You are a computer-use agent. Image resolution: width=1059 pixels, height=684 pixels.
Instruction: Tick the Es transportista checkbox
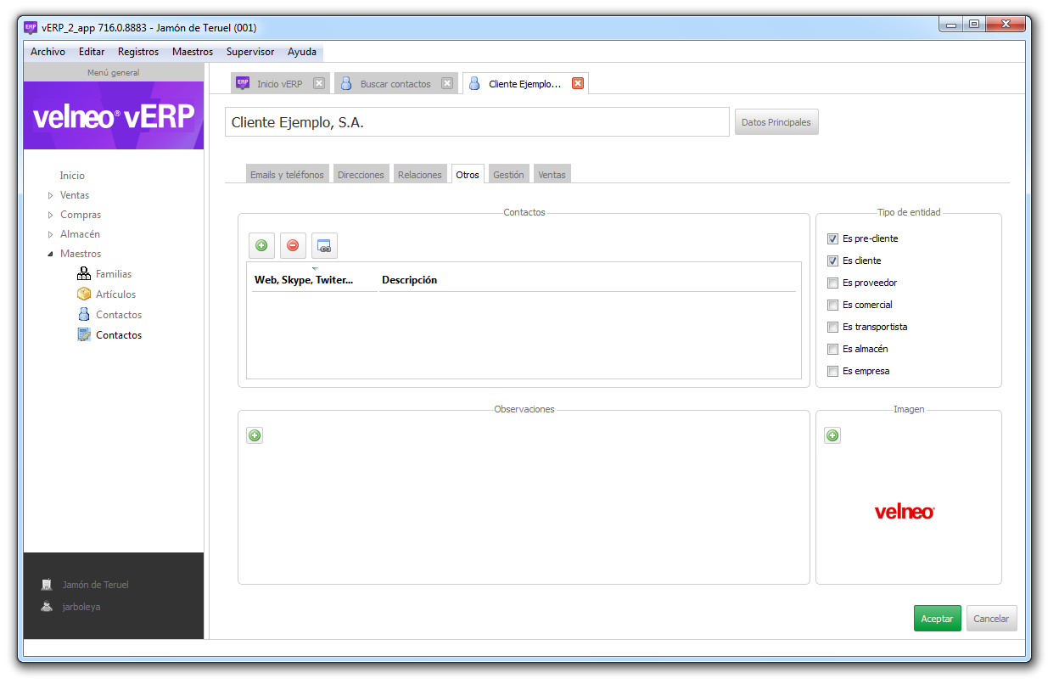pyautogui.click(x=833, y=328)
